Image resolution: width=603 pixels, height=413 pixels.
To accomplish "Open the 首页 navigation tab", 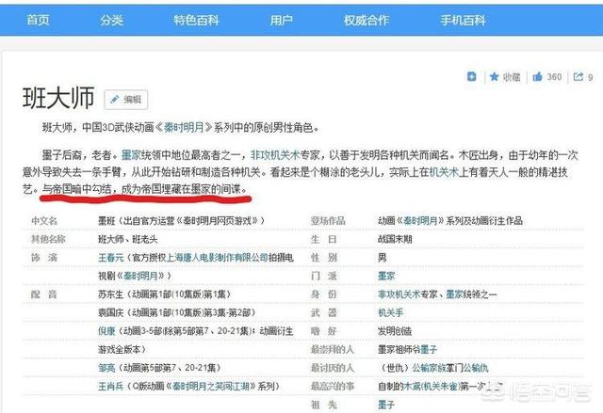I will pyautogui.click(x=38, y=20).
